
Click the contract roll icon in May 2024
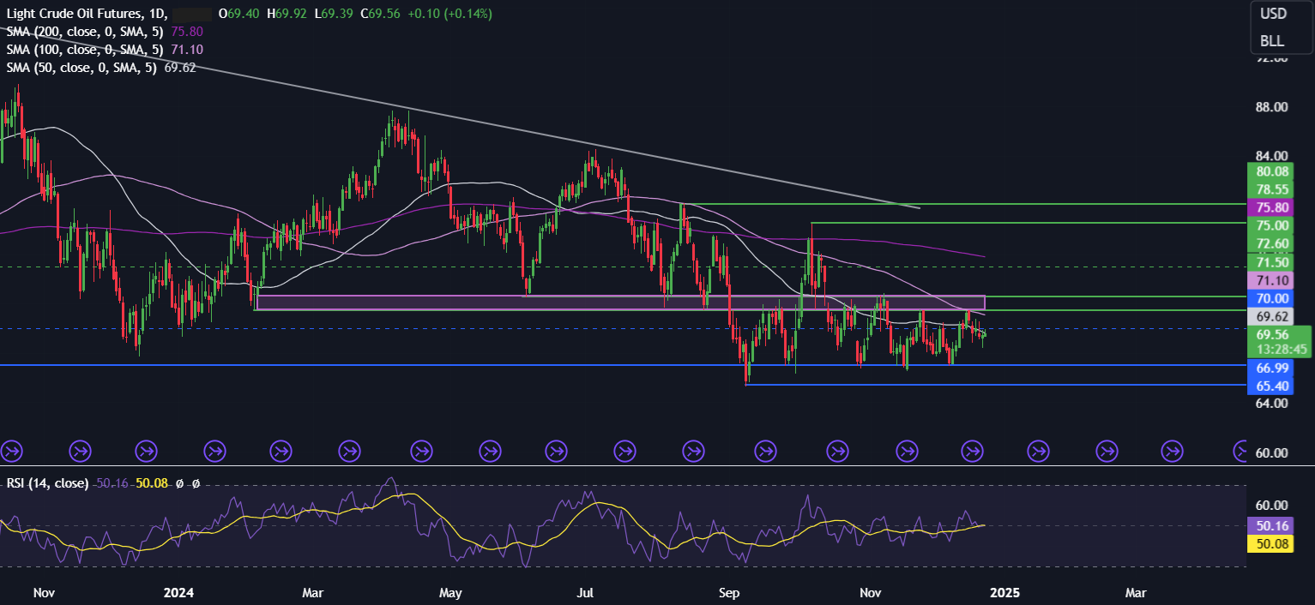pos(490,450)
